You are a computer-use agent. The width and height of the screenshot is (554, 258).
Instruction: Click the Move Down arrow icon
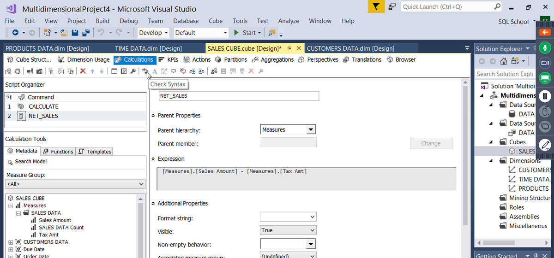click(x=102, y=71)
